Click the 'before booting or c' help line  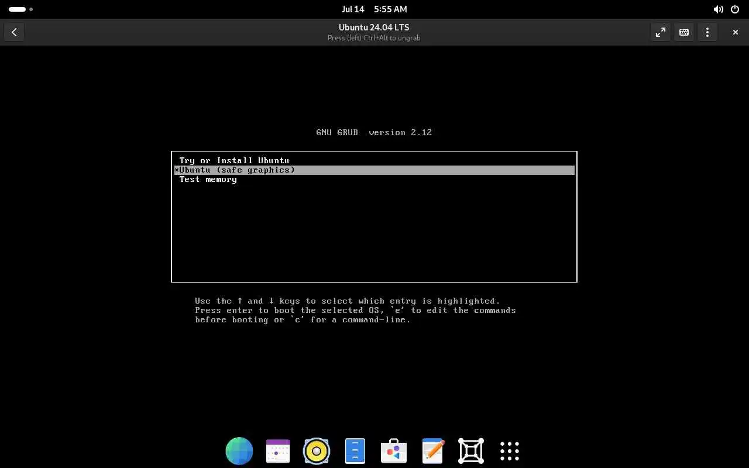pyautogui.click(x=303, y=320)
